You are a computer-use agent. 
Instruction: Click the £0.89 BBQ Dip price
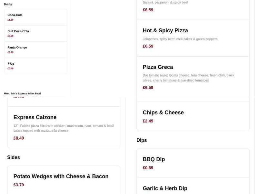coord(148,168)
